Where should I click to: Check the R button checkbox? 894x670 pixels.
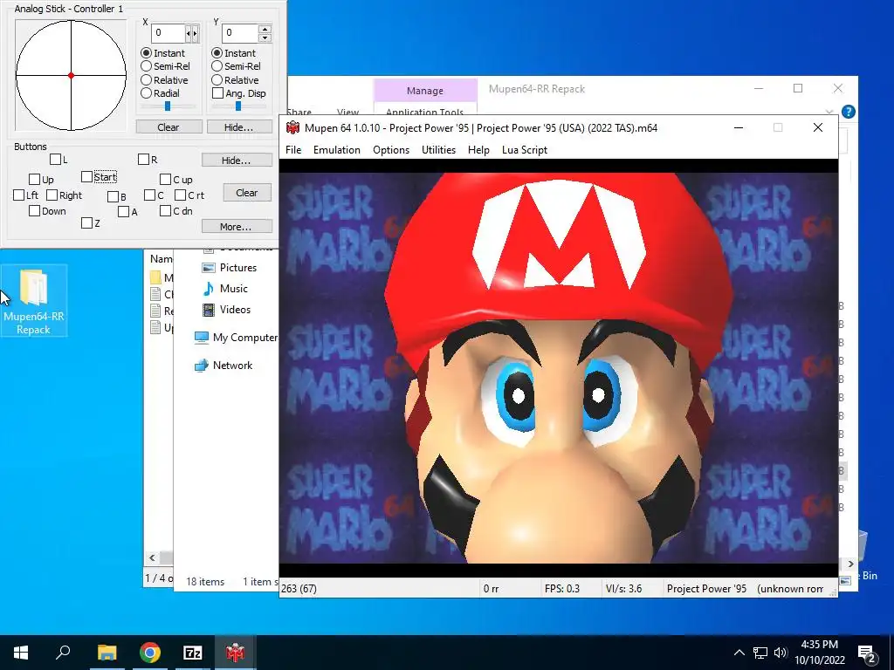144,160
